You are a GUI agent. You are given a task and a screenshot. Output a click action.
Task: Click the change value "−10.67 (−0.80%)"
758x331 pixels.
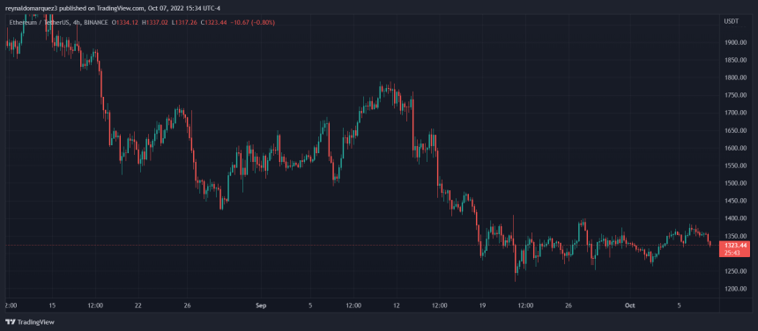253,22
